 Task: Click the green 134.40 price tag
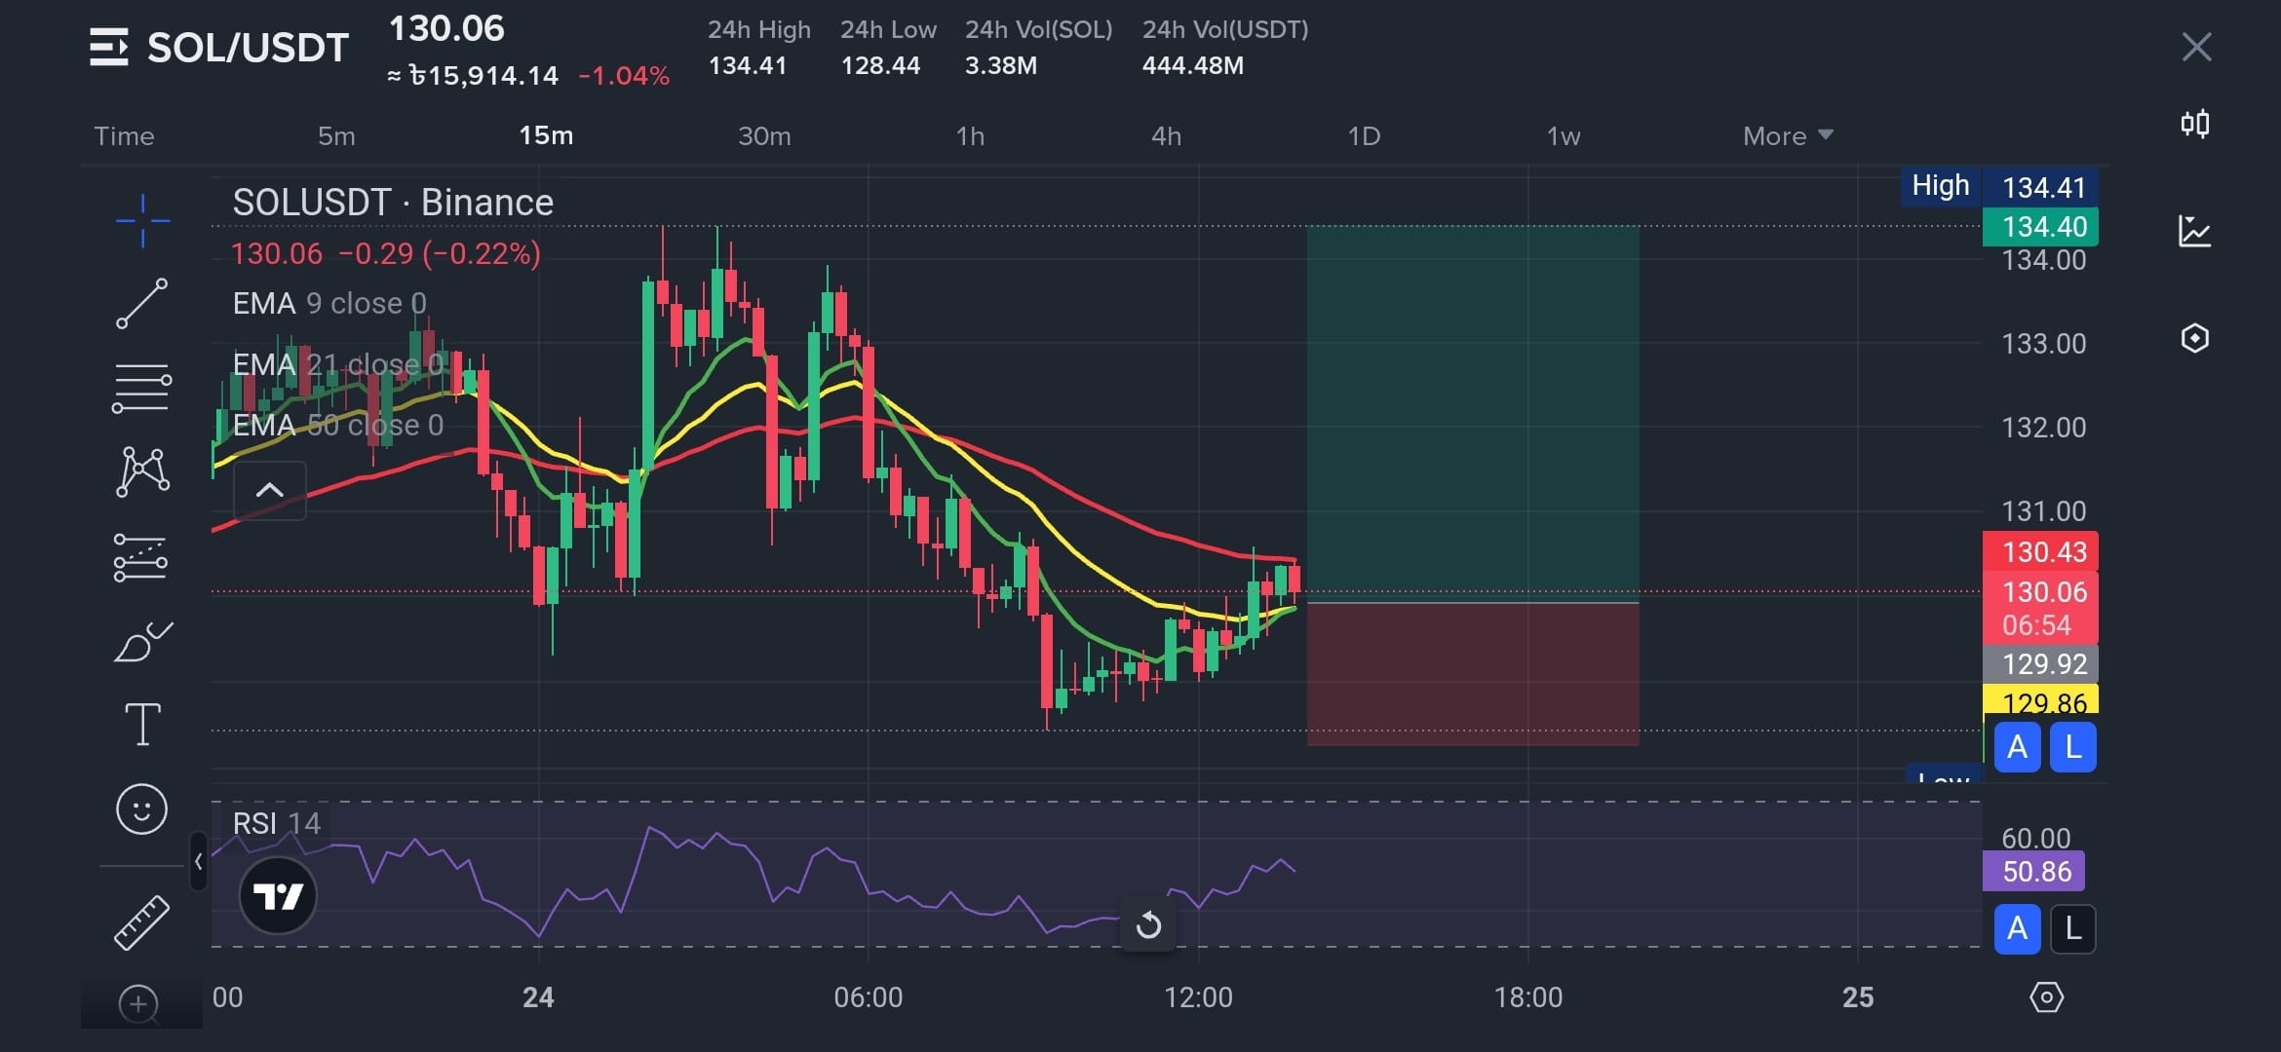click(x=2041, y=227)
